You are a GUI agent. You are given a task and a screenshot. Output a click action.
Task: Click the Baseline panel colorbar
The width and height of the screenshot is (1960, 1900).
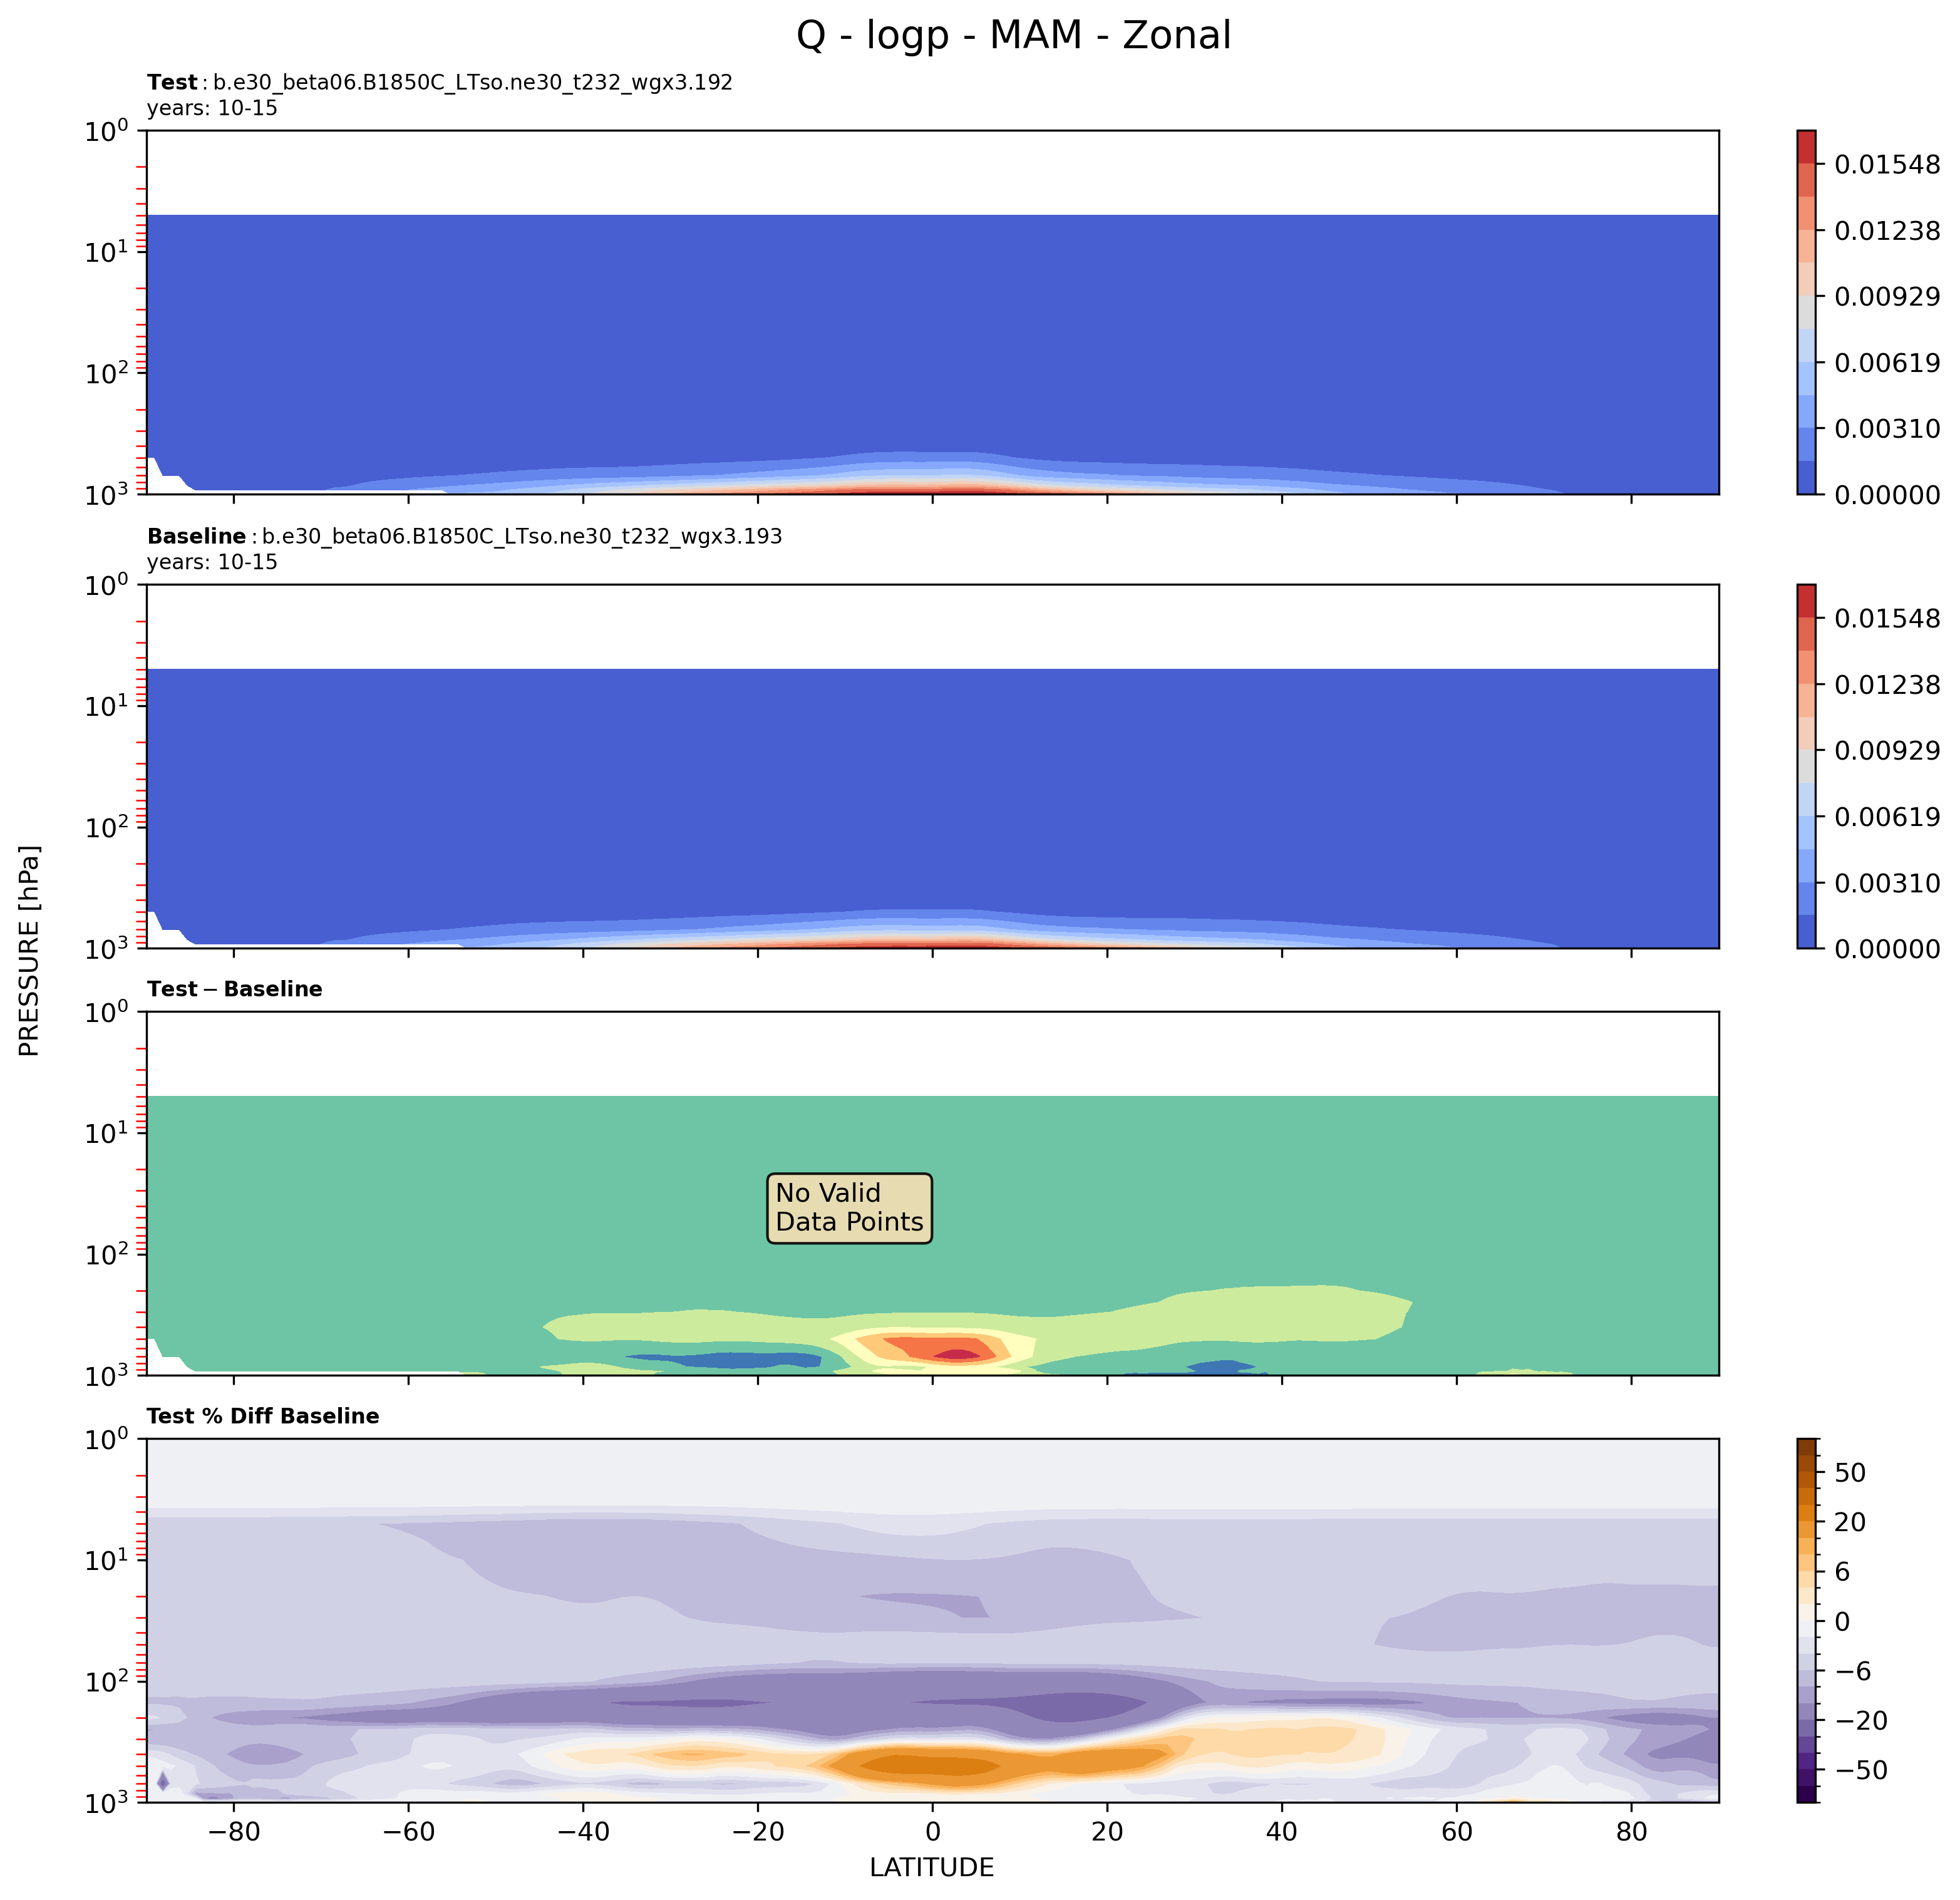coord(1806,766)
